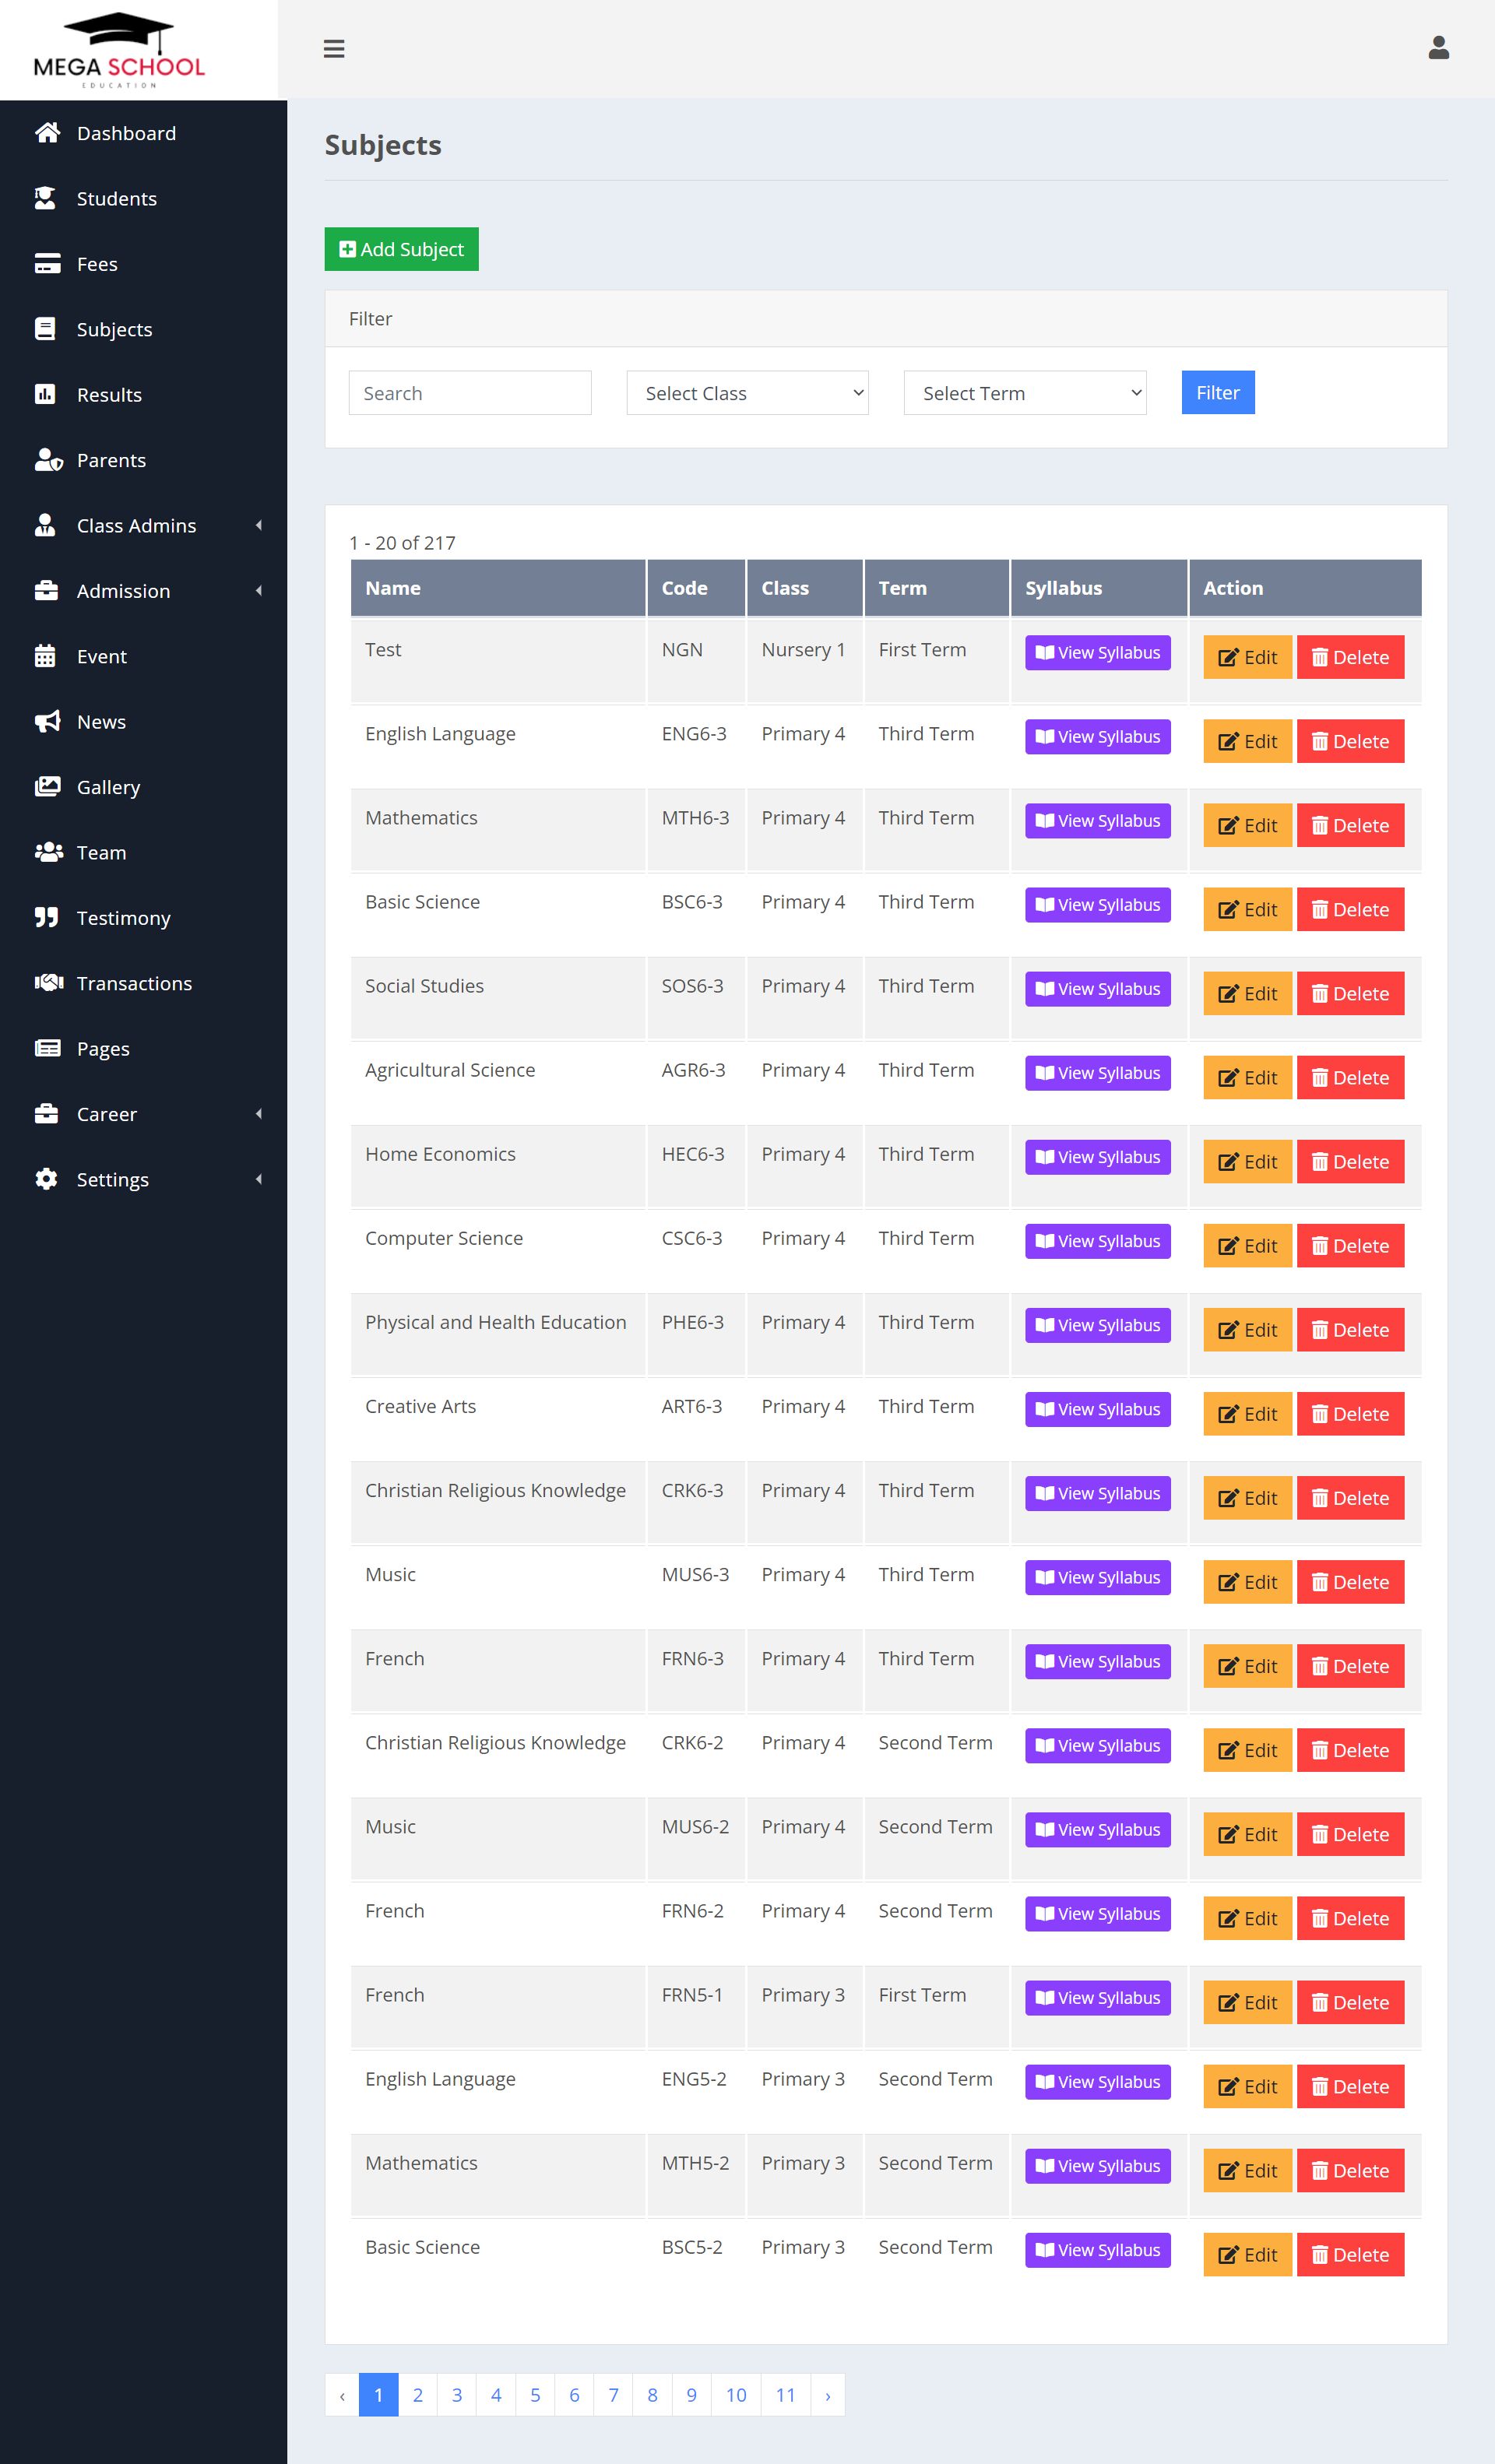The image size is (1495, 2464).
Task: Click the Dashboard home icon
Action: (46, 133)
